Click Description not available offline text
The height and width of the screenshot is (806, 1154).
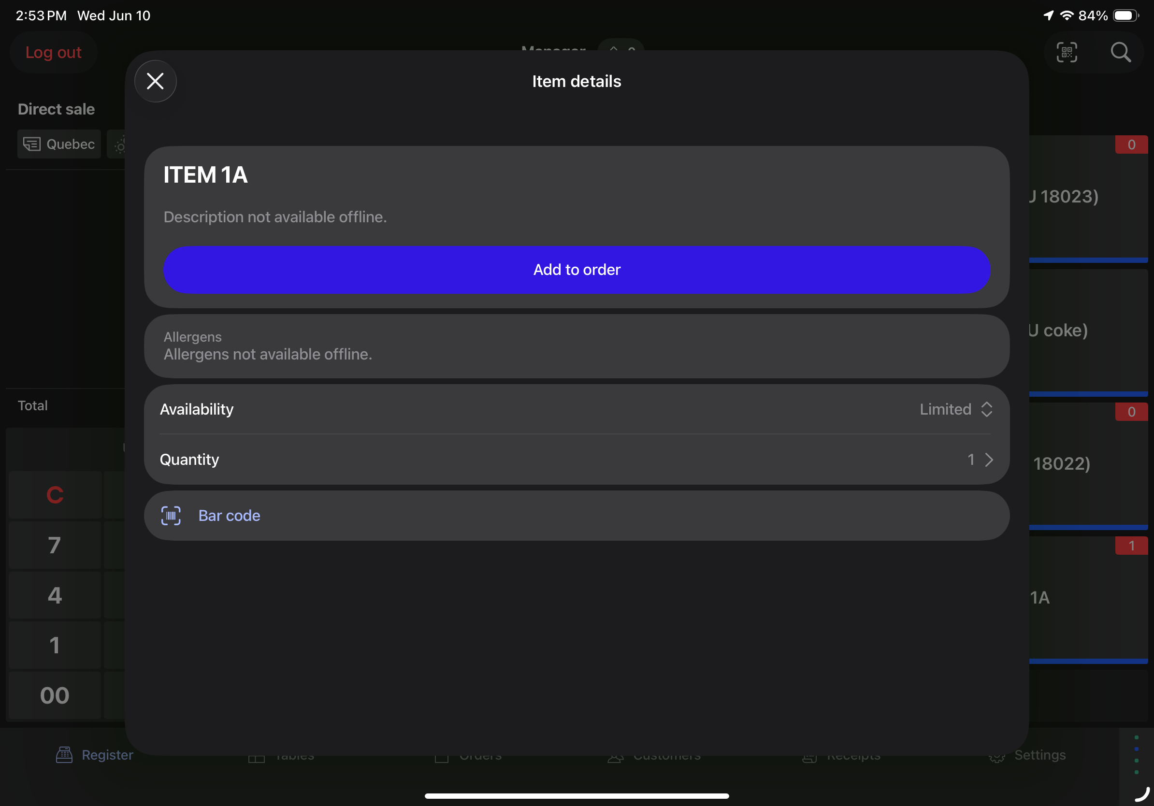coord(275,217)
